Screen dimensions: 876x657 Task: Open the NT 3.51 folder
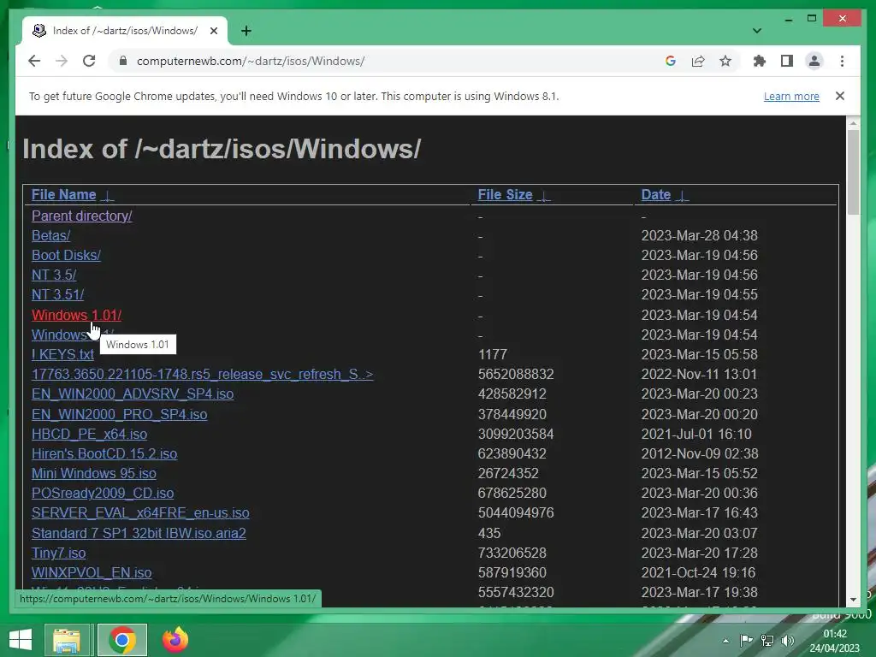57,294
